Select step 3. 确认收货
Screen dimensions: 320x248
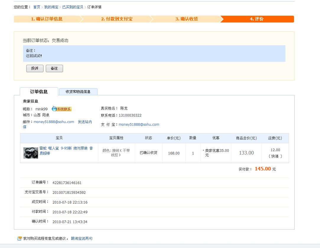pos(186,19)
